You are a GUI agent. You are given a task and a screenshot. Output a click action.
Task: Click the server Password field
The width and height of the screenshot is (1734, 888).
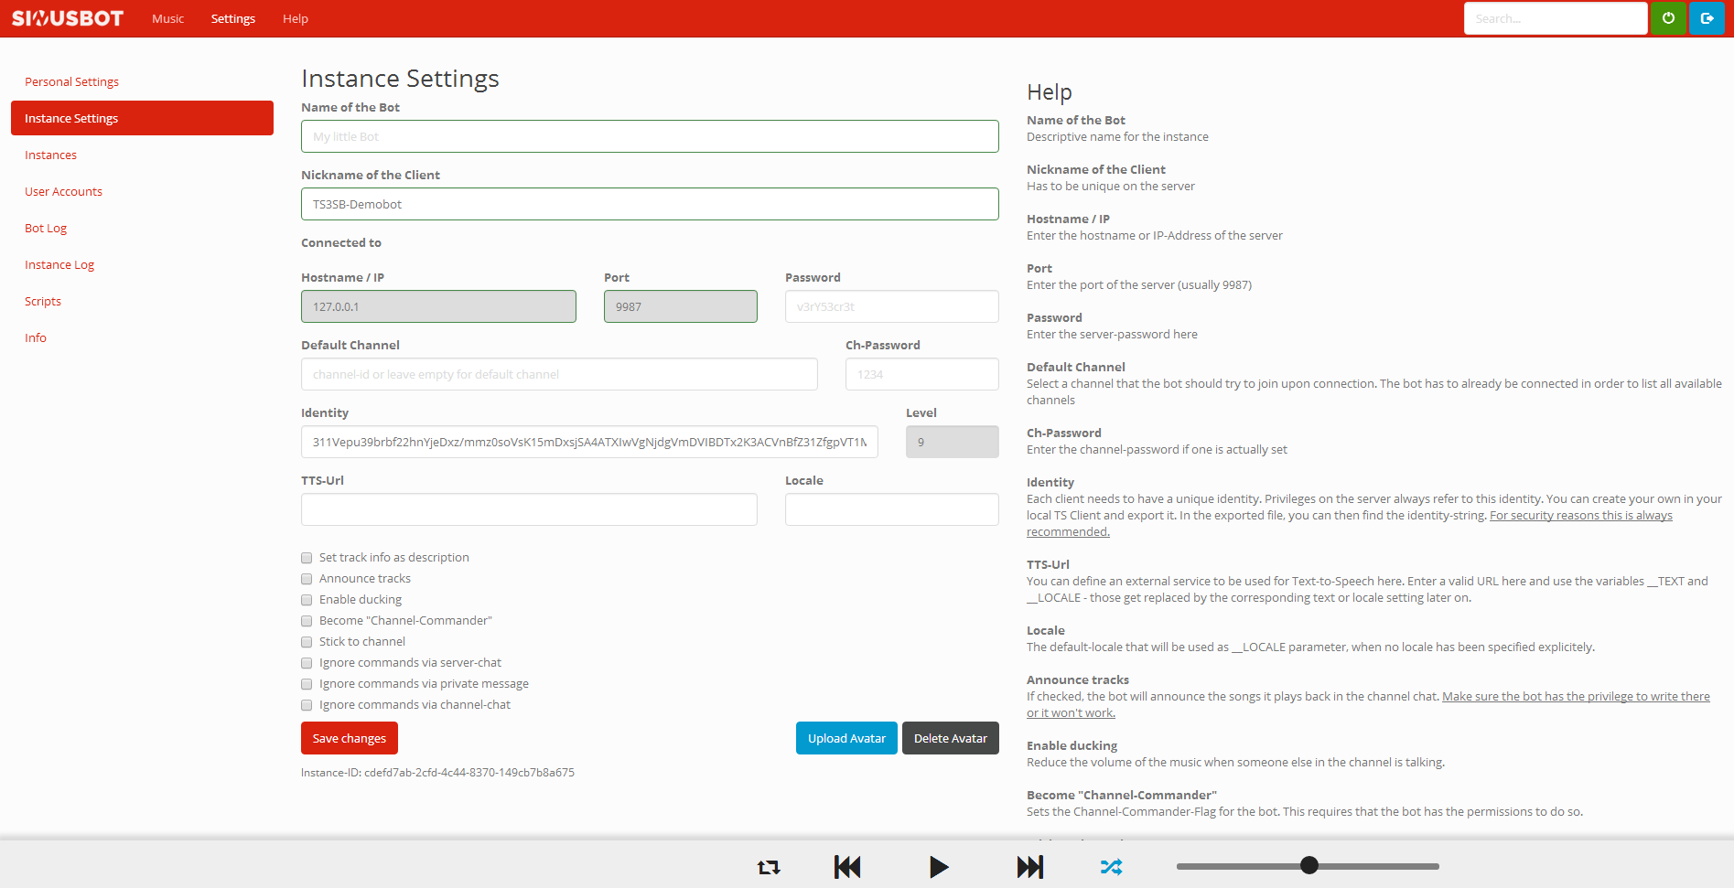pos(892,306)
